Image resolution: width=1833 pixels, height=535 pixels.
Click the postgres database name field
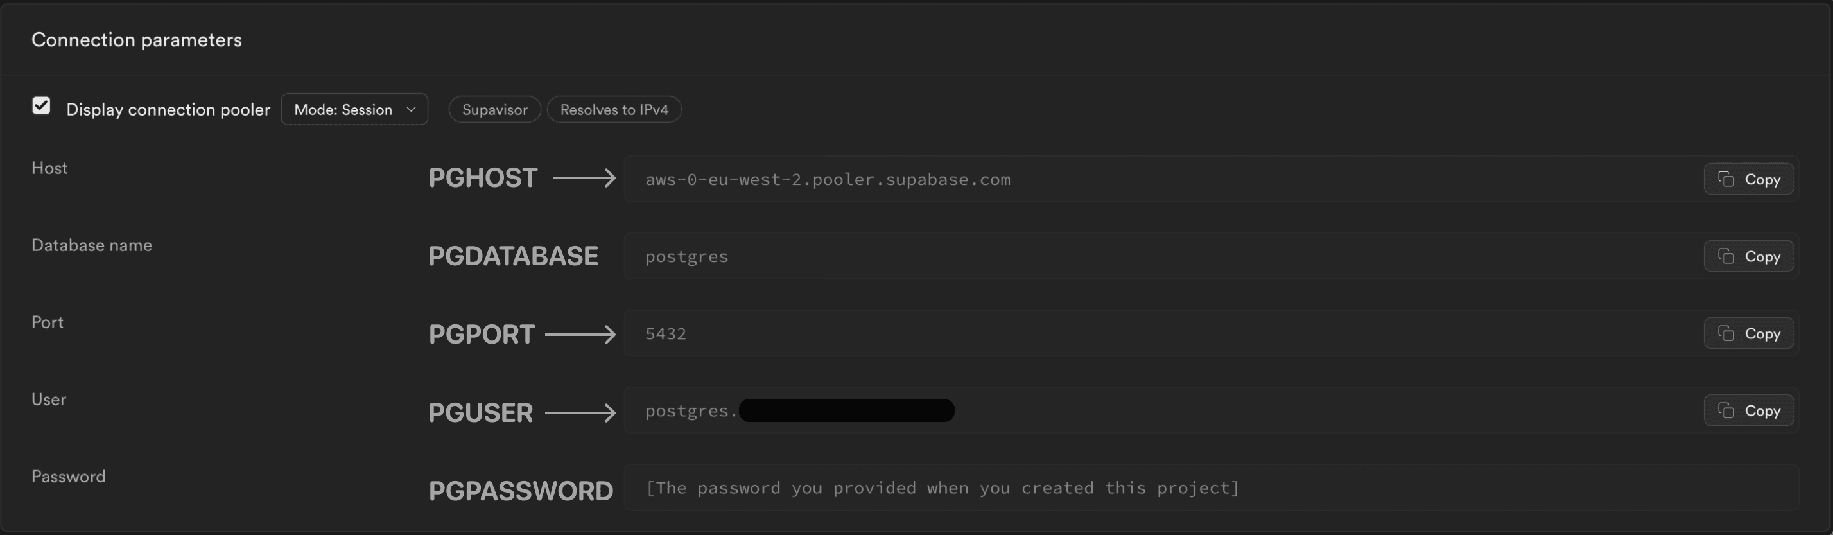coord(996,256)
